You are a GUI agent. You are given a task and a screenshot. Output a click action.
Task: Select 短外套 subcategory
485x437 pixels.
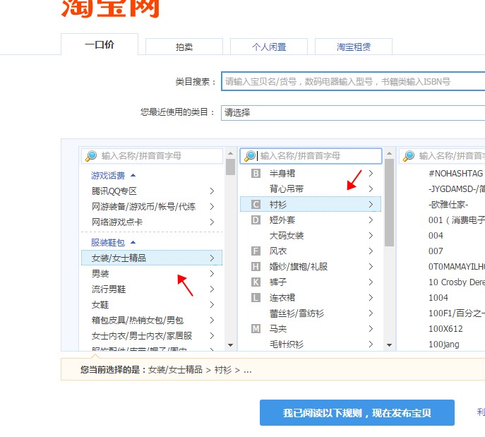(311, 220)
